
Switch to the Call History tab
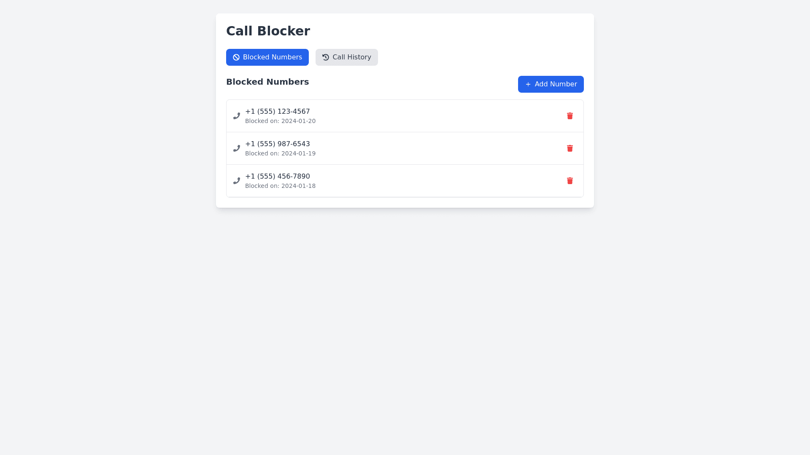pyautogui.click(x=347, y=57)
